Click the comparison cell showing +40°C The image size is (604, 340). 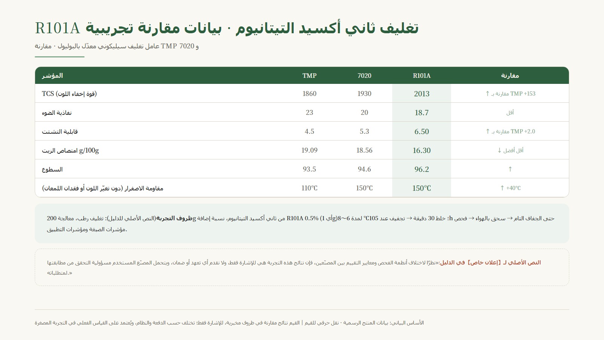click(510, 188)
